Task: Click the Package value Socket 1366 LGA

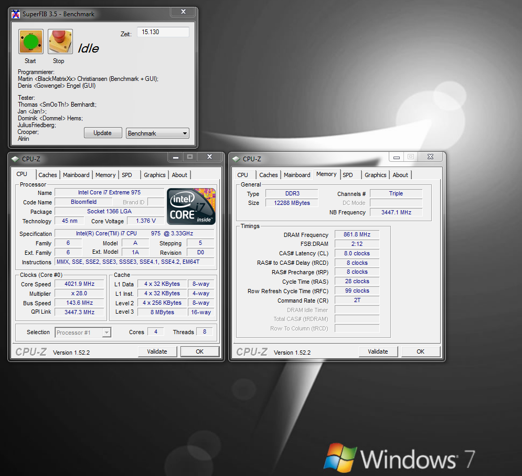Action: click(x=109, y=211)
